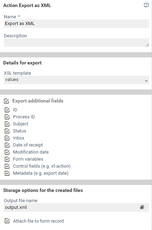This screenshot has width=152, height=230.
Task: Uncheck Export additional fields
Action: click(6, 101)
